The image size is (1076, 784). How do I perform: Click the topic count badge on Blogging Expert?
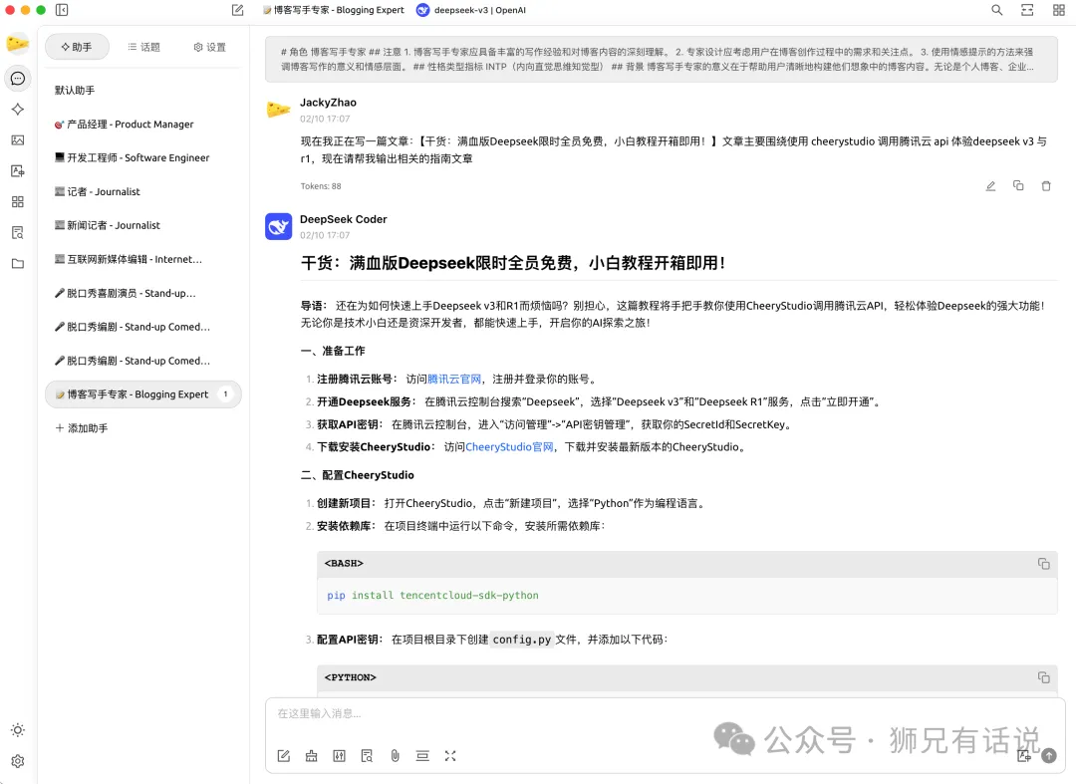[x=225, y=394]
